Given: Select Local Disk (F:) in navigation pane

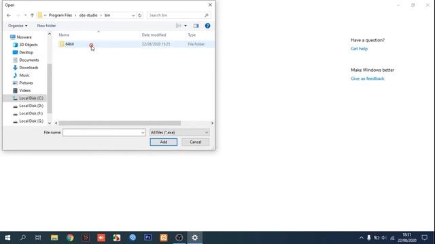Looking at the screenshot, I should click(x=31, y=113).
